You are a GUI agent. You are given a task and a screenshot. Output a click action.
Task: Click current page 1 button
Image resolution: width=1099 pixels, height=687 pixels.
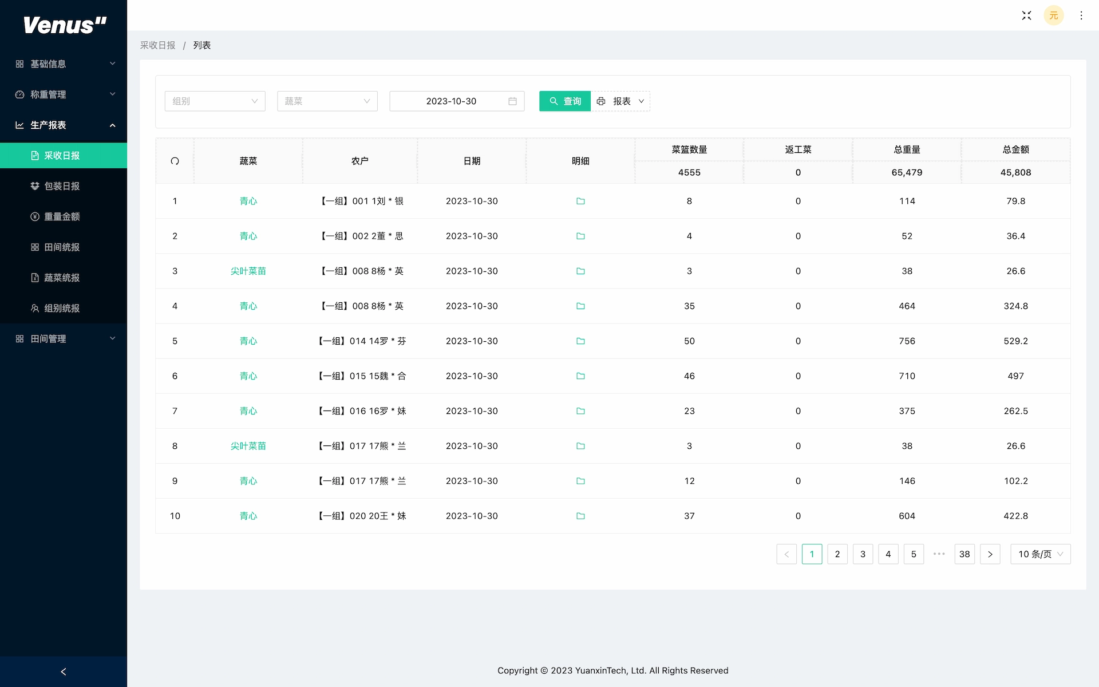pyautogui.click(x=812, y=554)
